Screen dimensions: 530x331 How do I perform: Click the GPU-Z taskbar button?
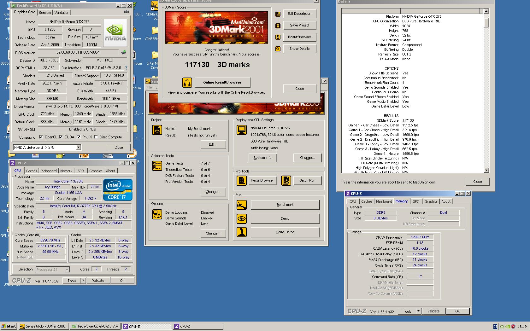(x=95, y=327)
